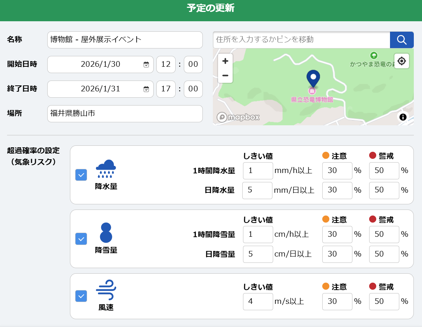The width and height of the screenshot is (422, 327).
Task: Open the start date calendar picker
Action: pyautogui.click(x=146, y=65)
